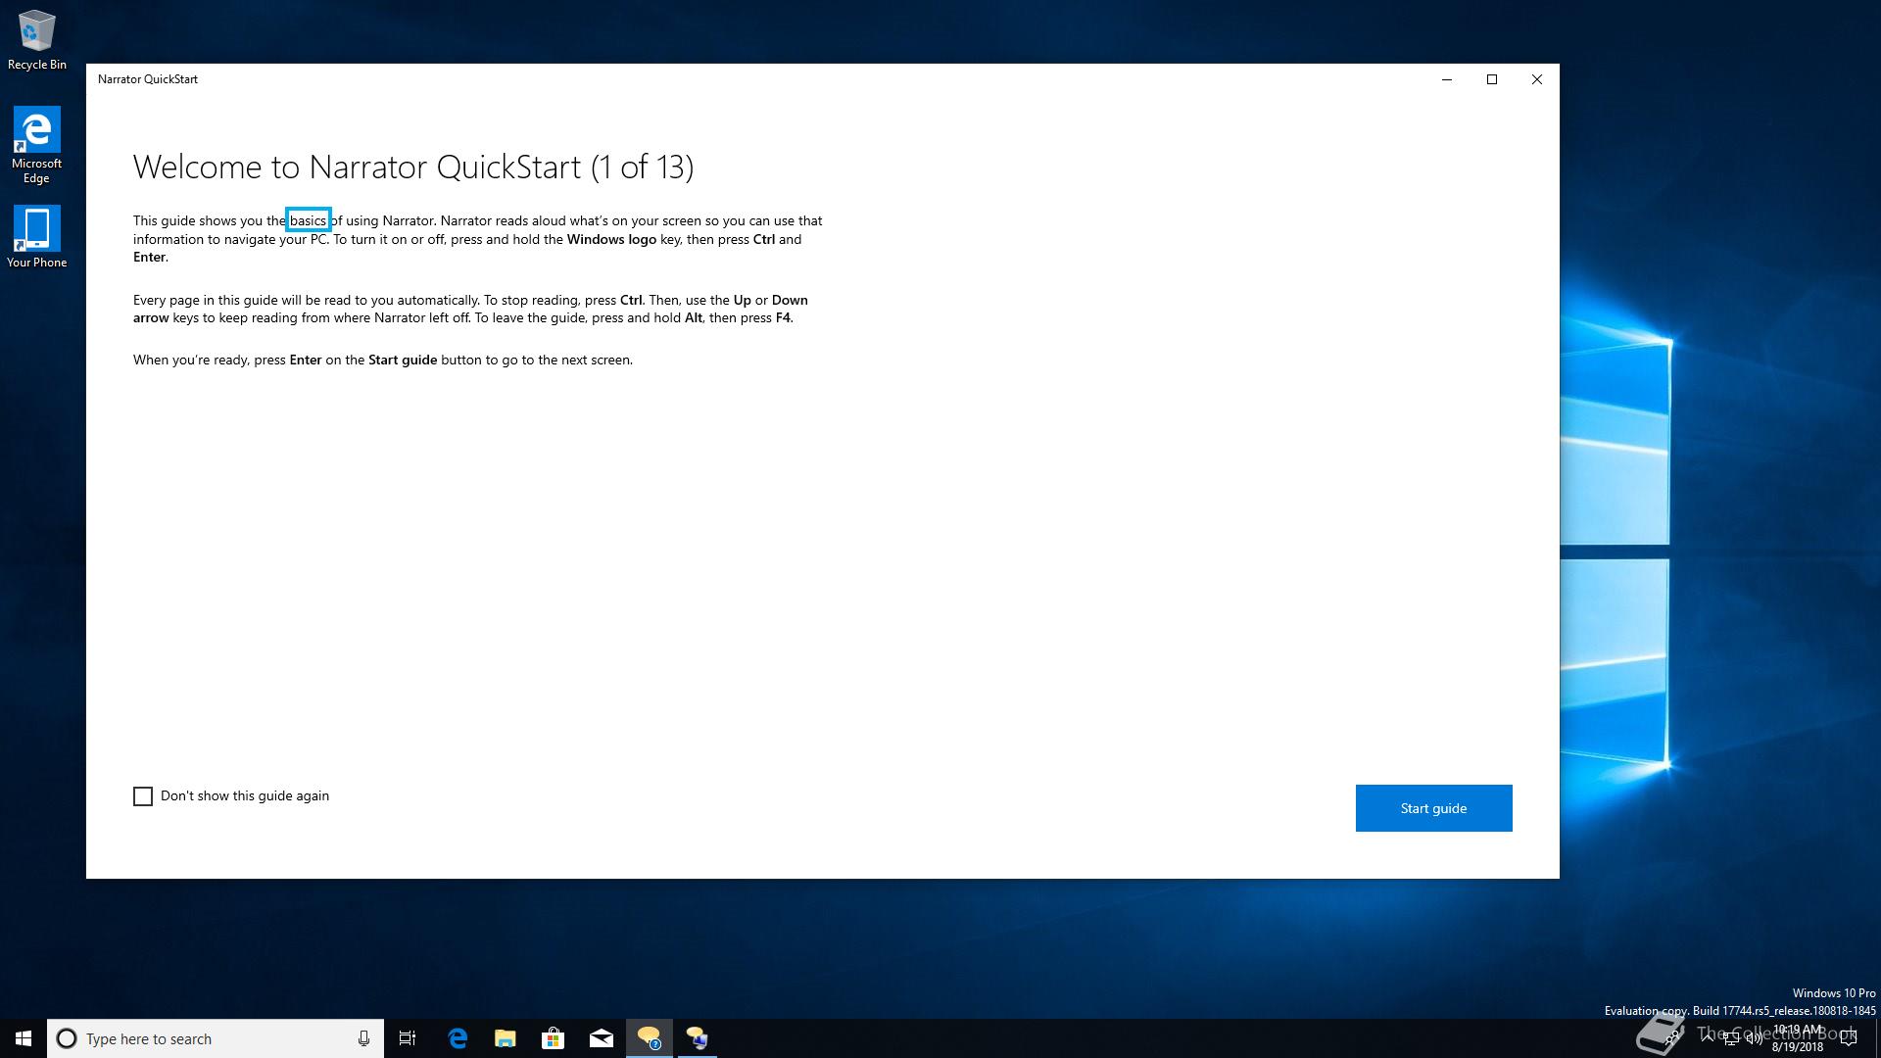Click the Narrator taskbar icon with monitor
The height and width of the screenshot is (1058, 1881).
point(698,1038)
